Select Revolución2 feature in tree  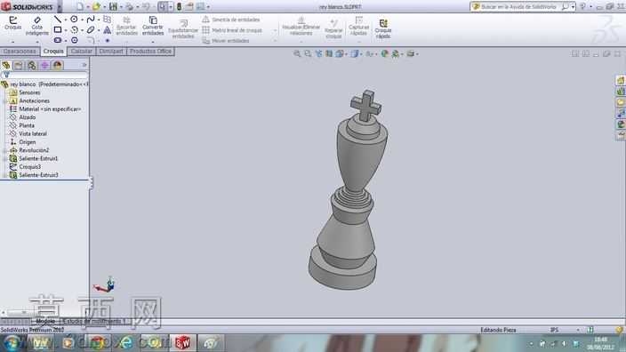coord(34,150)
